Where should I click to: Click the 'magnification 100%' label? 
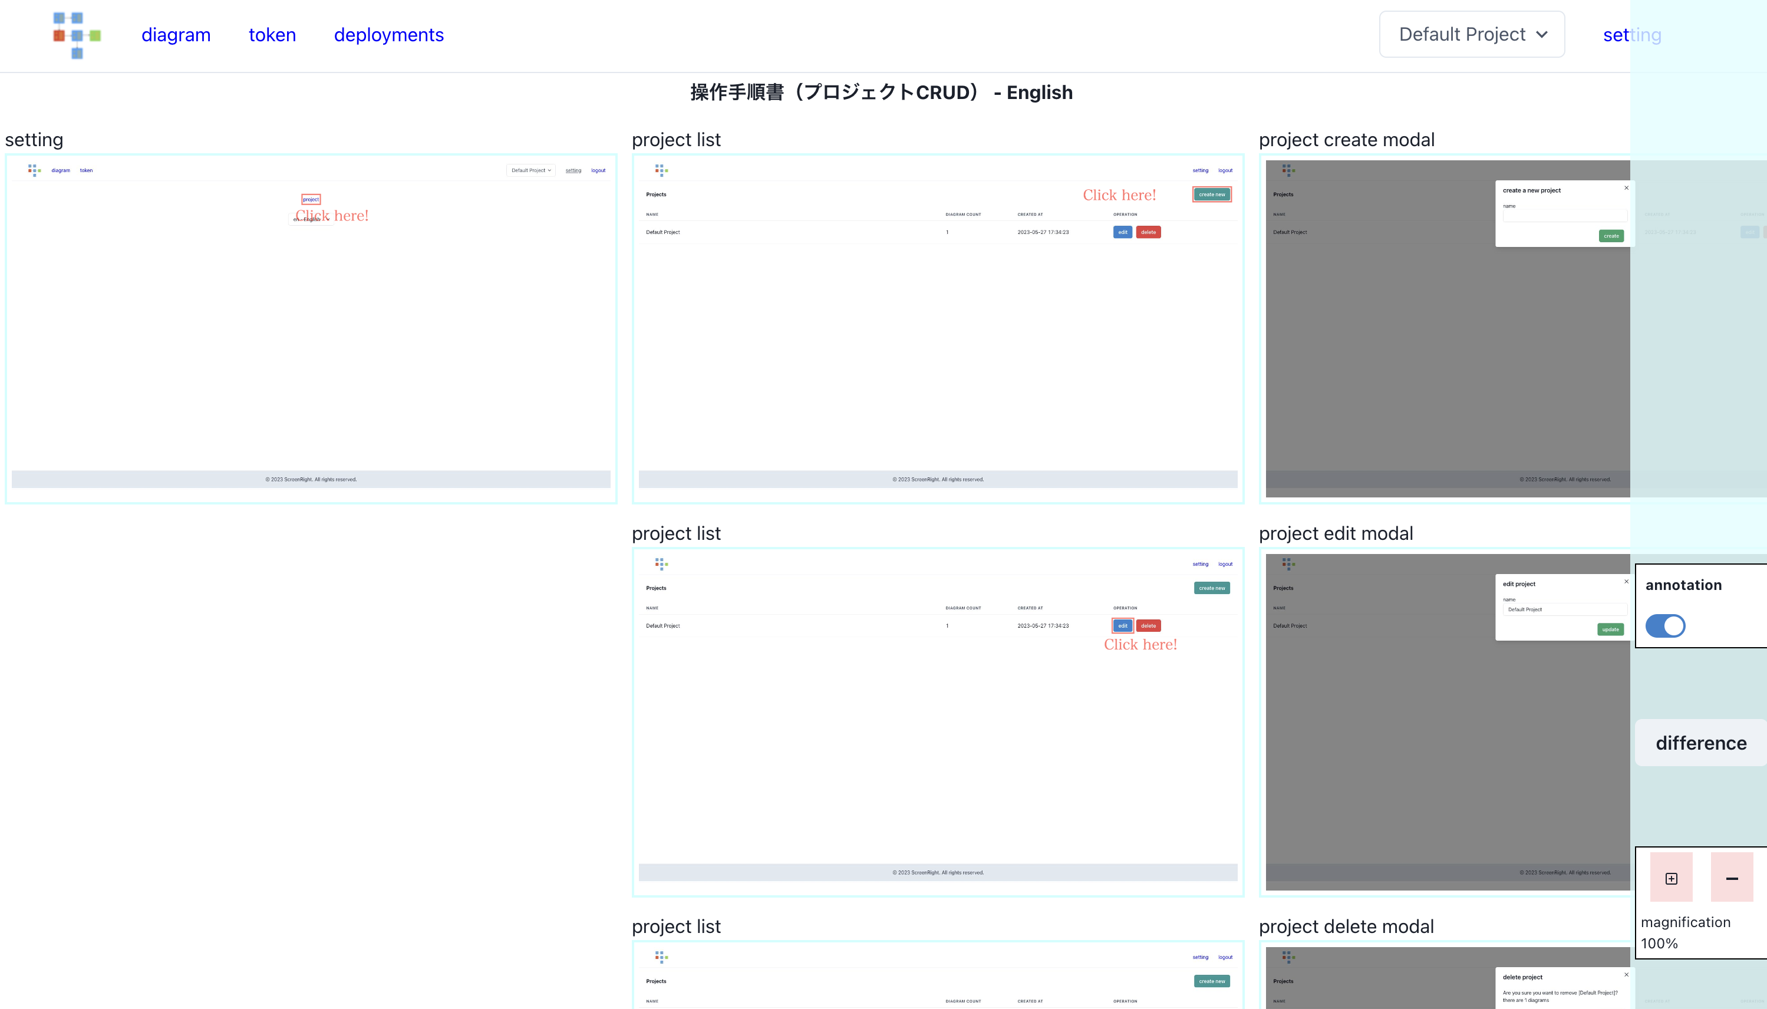click(1686, 932)
